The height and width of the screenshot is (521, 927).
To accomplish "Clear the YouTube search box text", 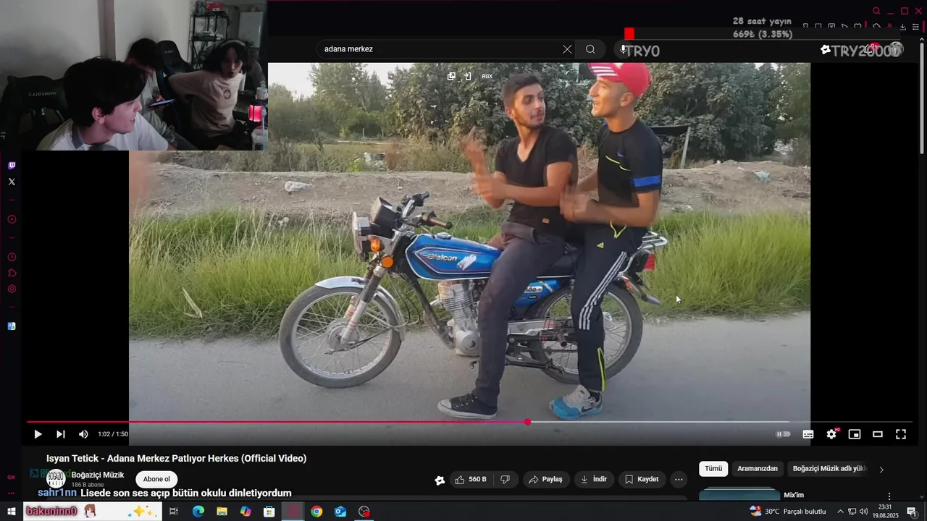I will tap(567, 49).
